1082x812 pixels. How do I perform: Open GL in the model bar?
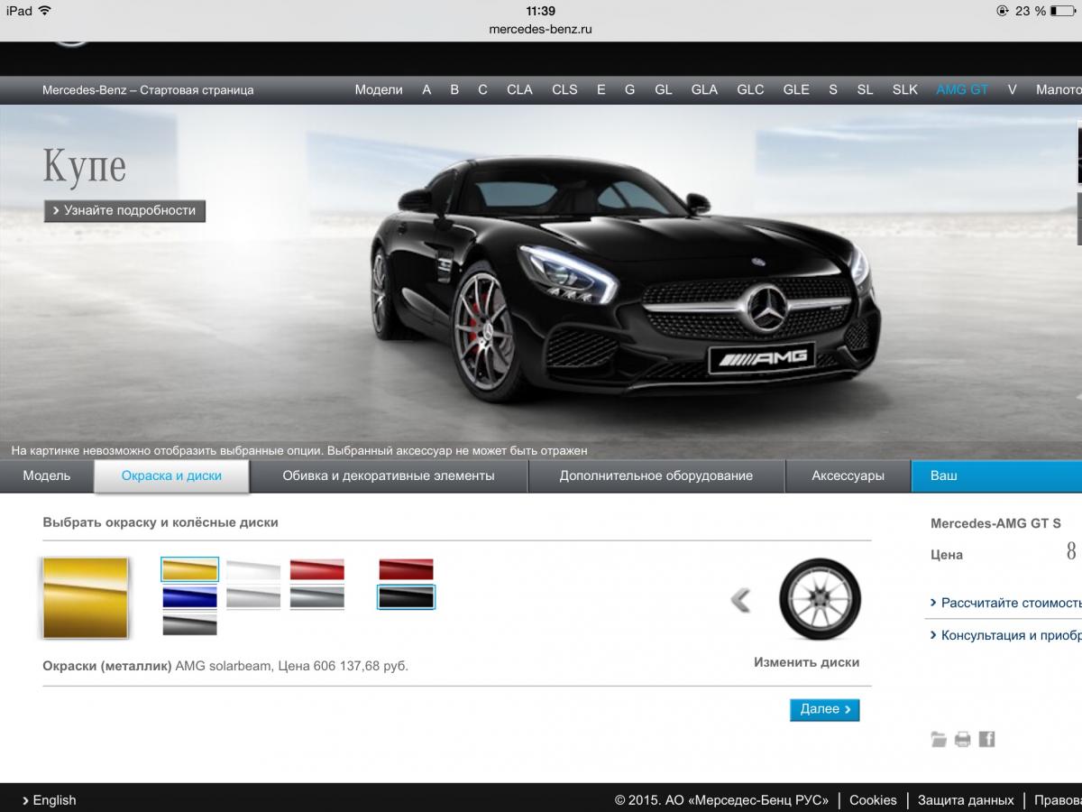(664, 89)
